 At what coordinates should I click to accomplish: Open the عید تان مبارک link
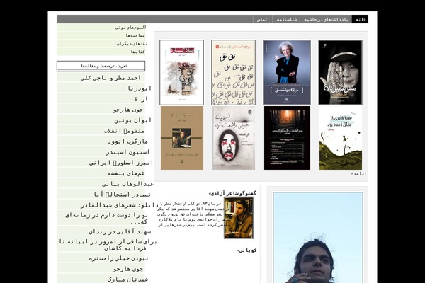127,279
